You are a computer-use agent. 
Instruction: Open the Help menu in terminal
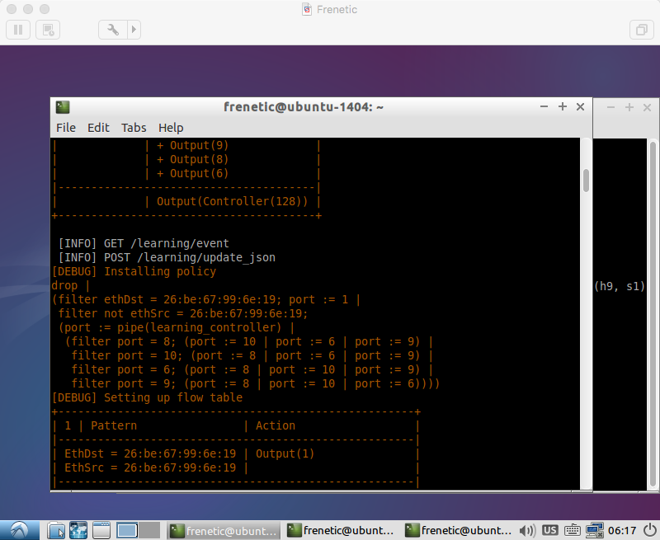(171, 128)
